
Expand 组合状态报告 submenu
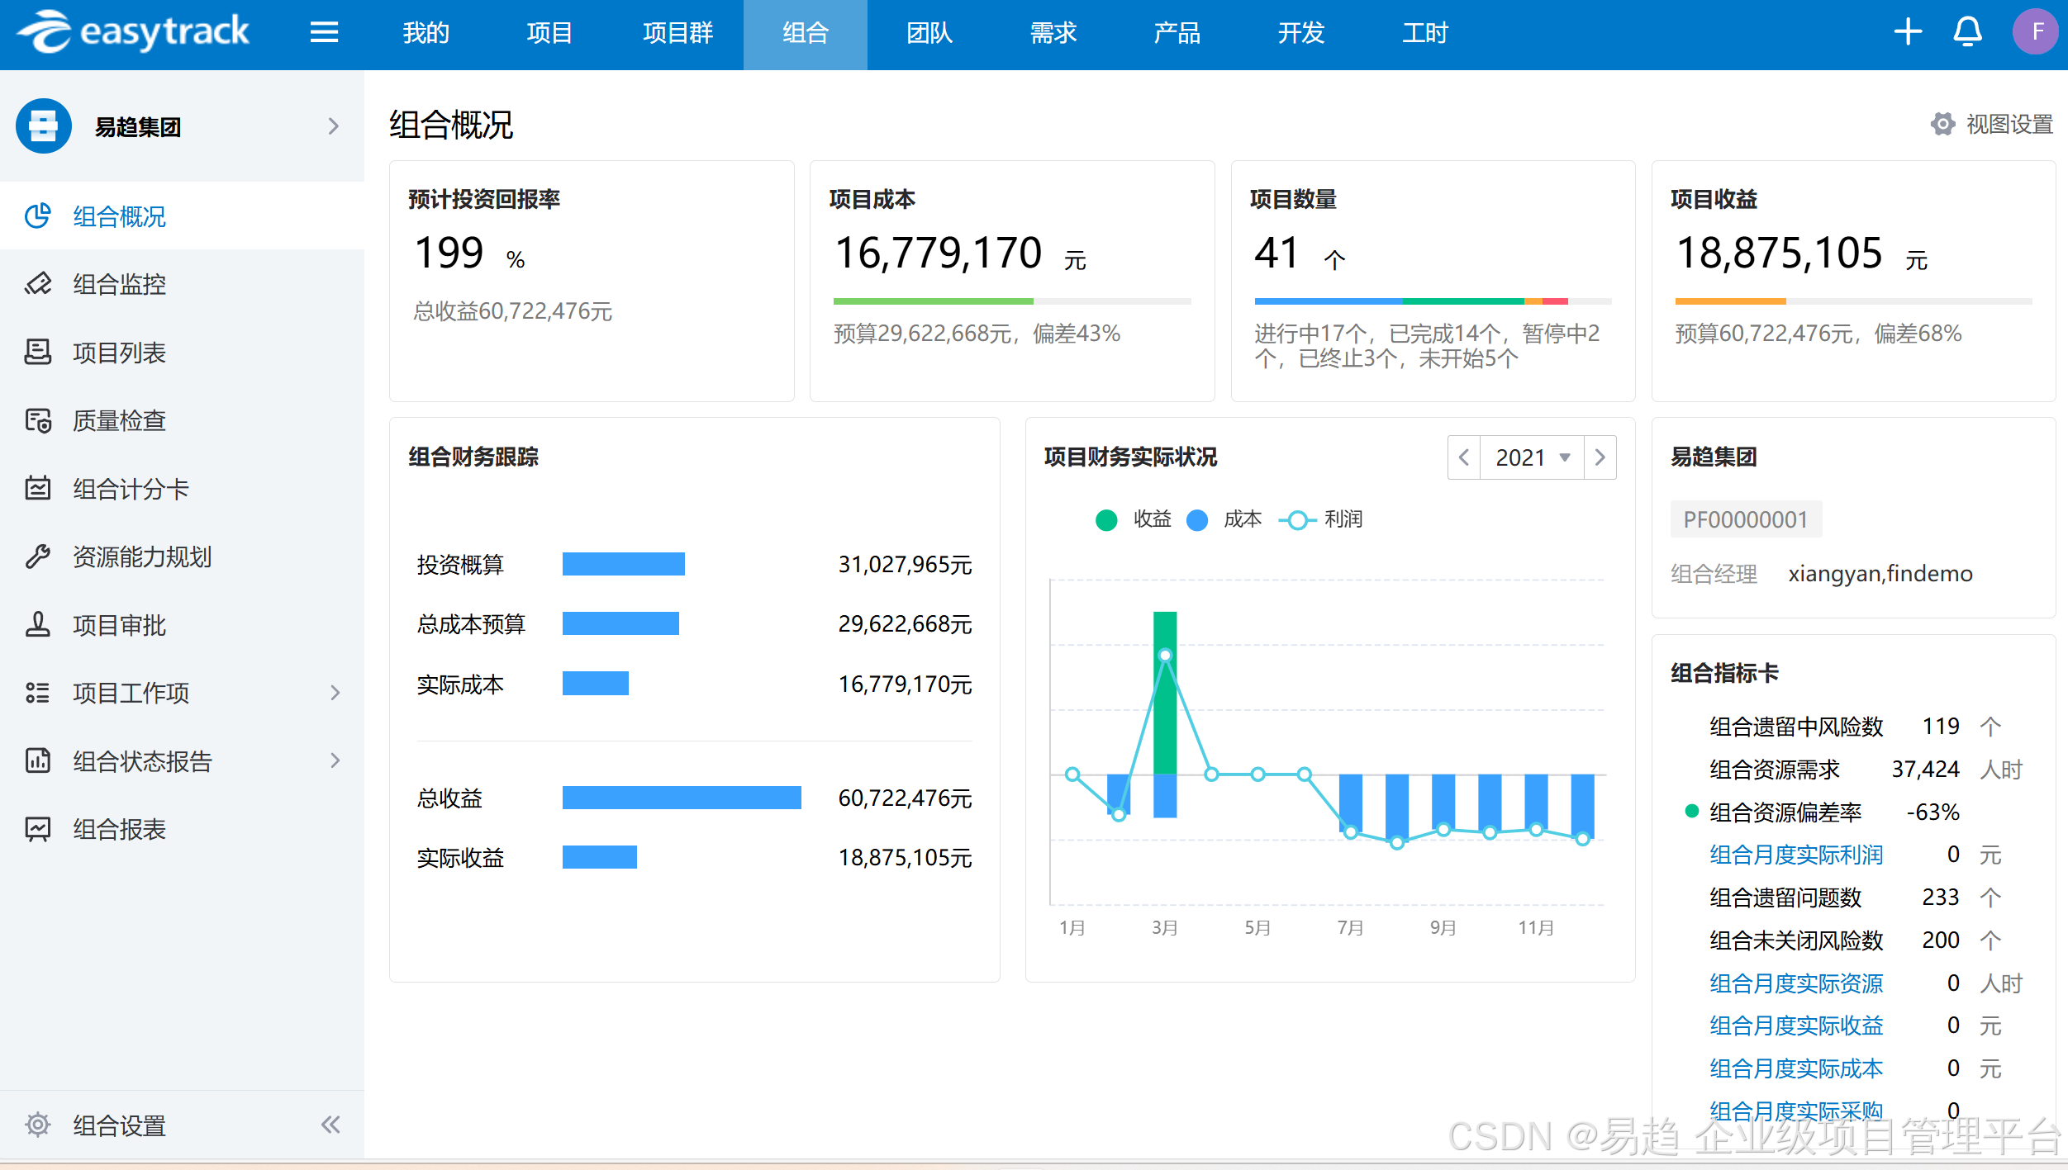[335, 760]
